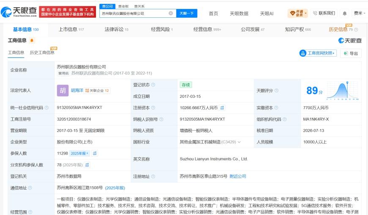
Task: Click help icon next to 纳税人识别号
Action: (x=161, y=119)
